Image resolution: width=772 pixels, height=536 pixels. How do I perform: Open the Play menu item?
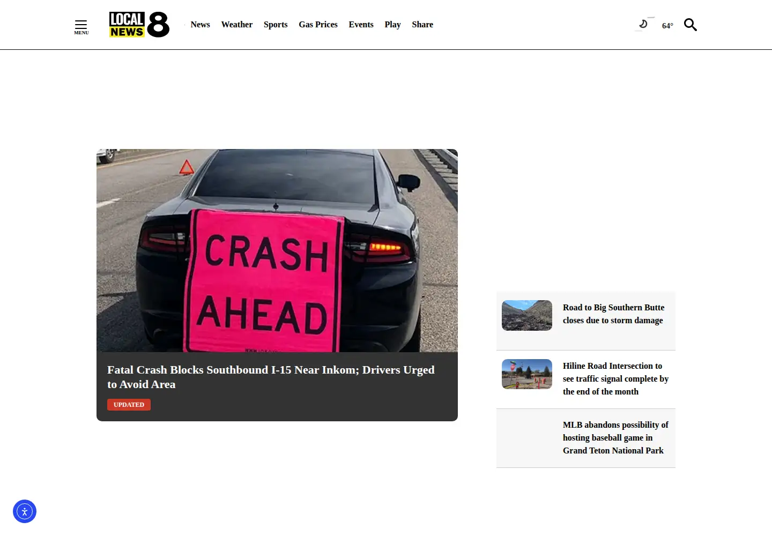pyautogui.click(x=393, y=25)
